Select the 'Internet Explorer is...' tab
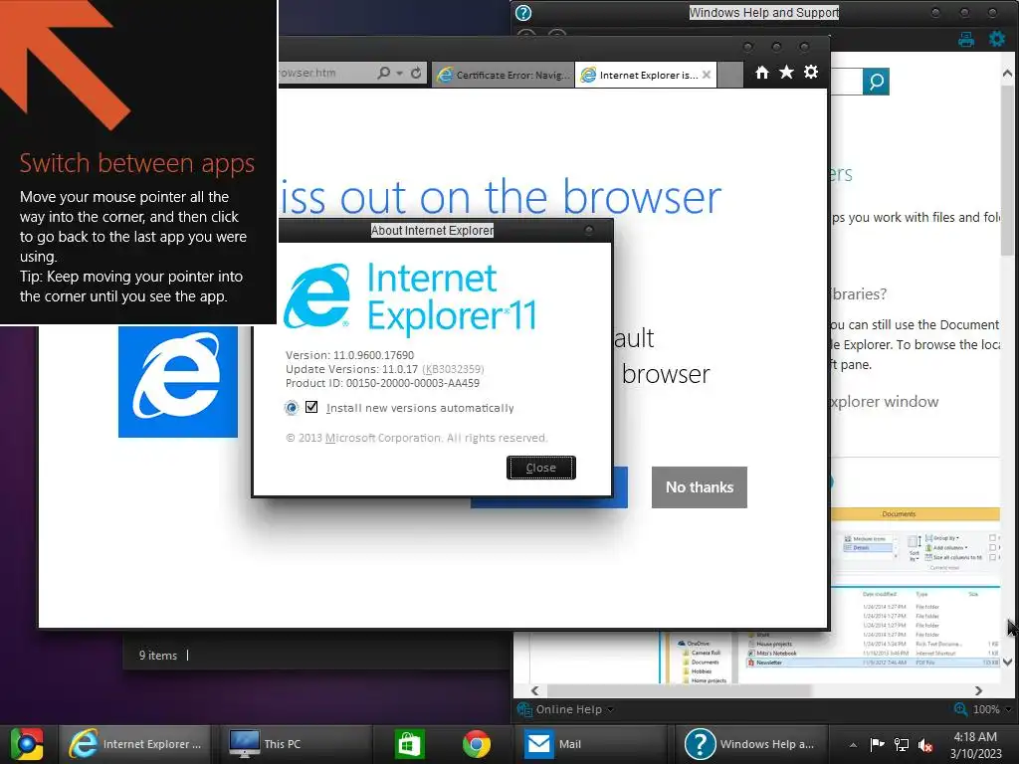 tap(640, 75)
